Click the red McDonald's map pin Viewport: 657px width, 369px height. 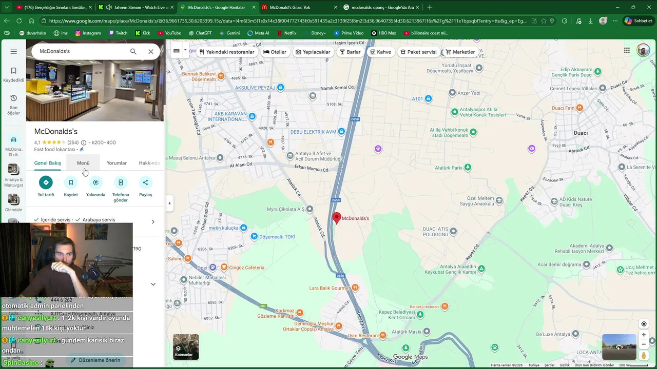point(337,218)
